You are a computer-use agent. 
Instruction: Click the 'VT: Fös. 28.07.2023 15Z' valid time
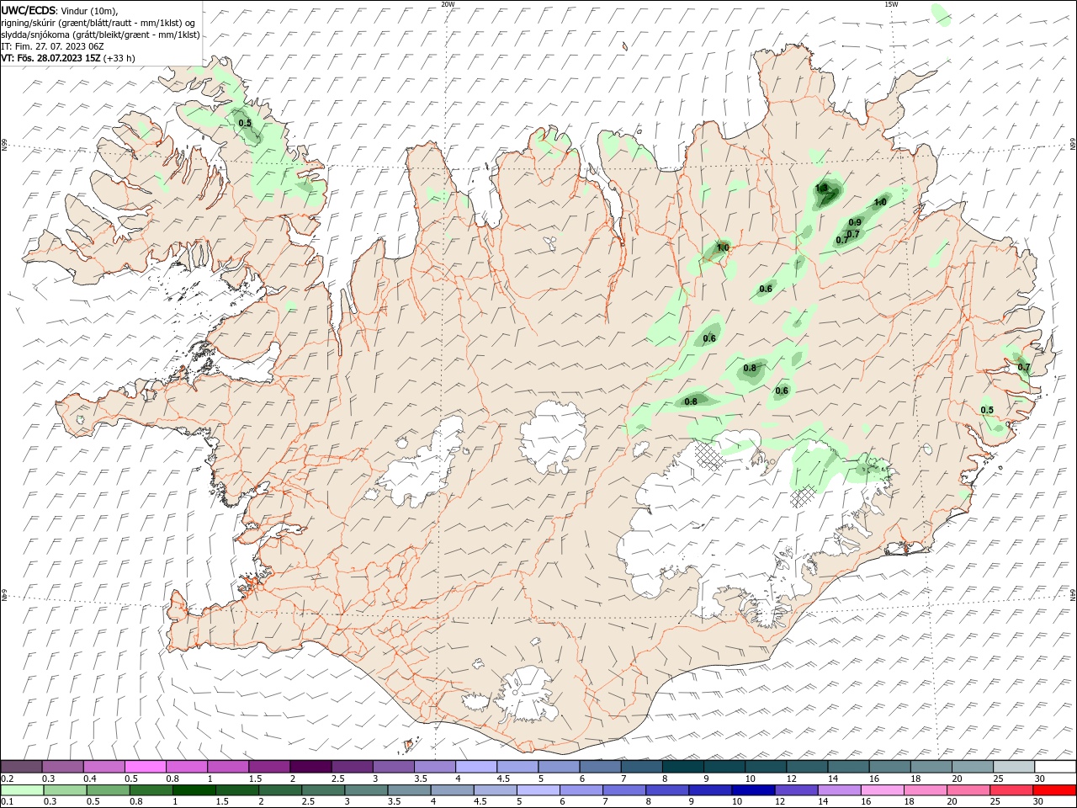click(51, 58)
